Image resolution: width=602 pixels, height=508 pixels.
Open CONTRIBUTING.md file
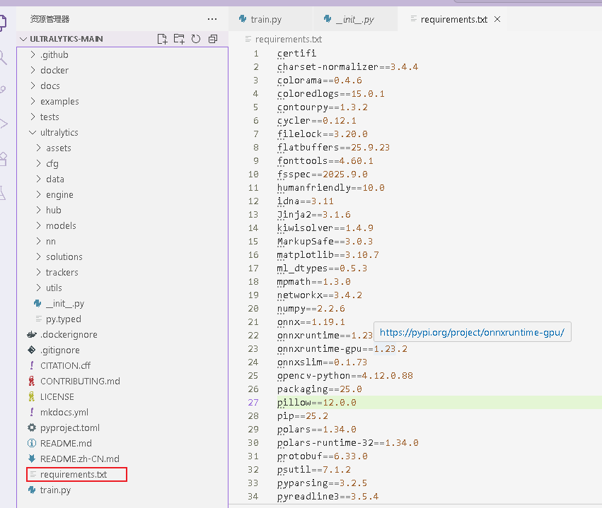(80, 381)
